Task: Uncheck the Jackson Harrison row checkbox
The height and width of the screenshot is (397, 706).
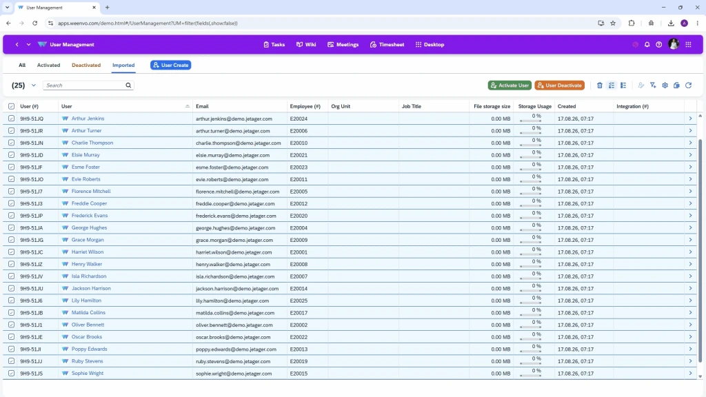Action: coord(11,288)
